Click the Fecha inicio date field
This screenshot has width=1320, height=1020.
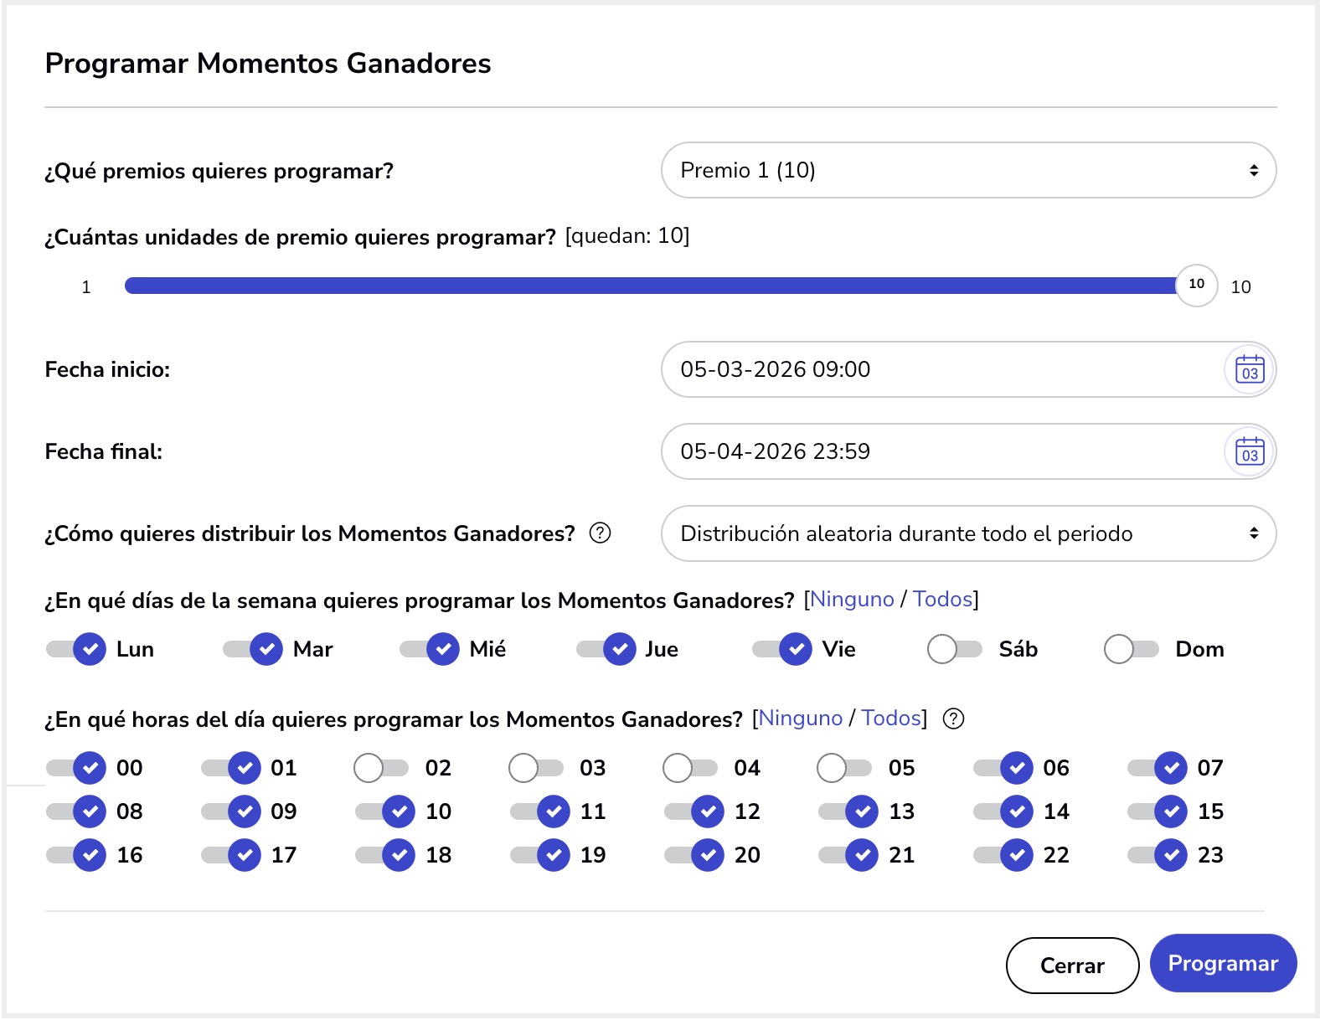click(938, 369)
